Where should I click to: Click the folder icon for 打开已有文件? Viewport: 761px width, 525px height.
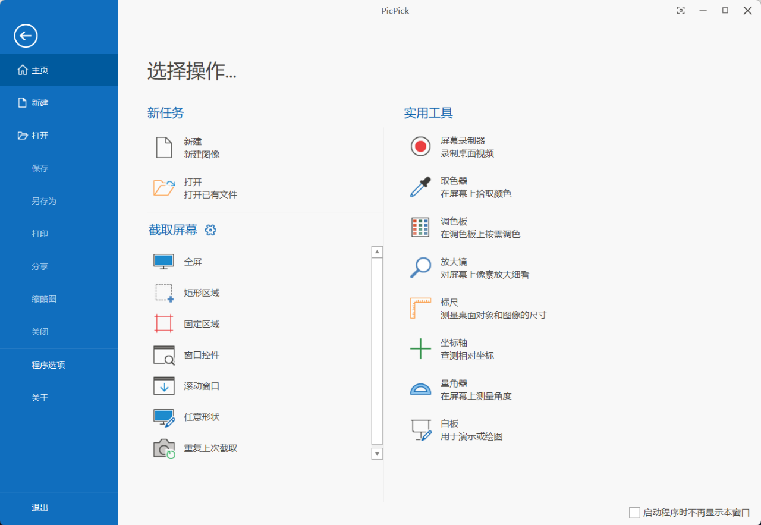click(164, 188)
